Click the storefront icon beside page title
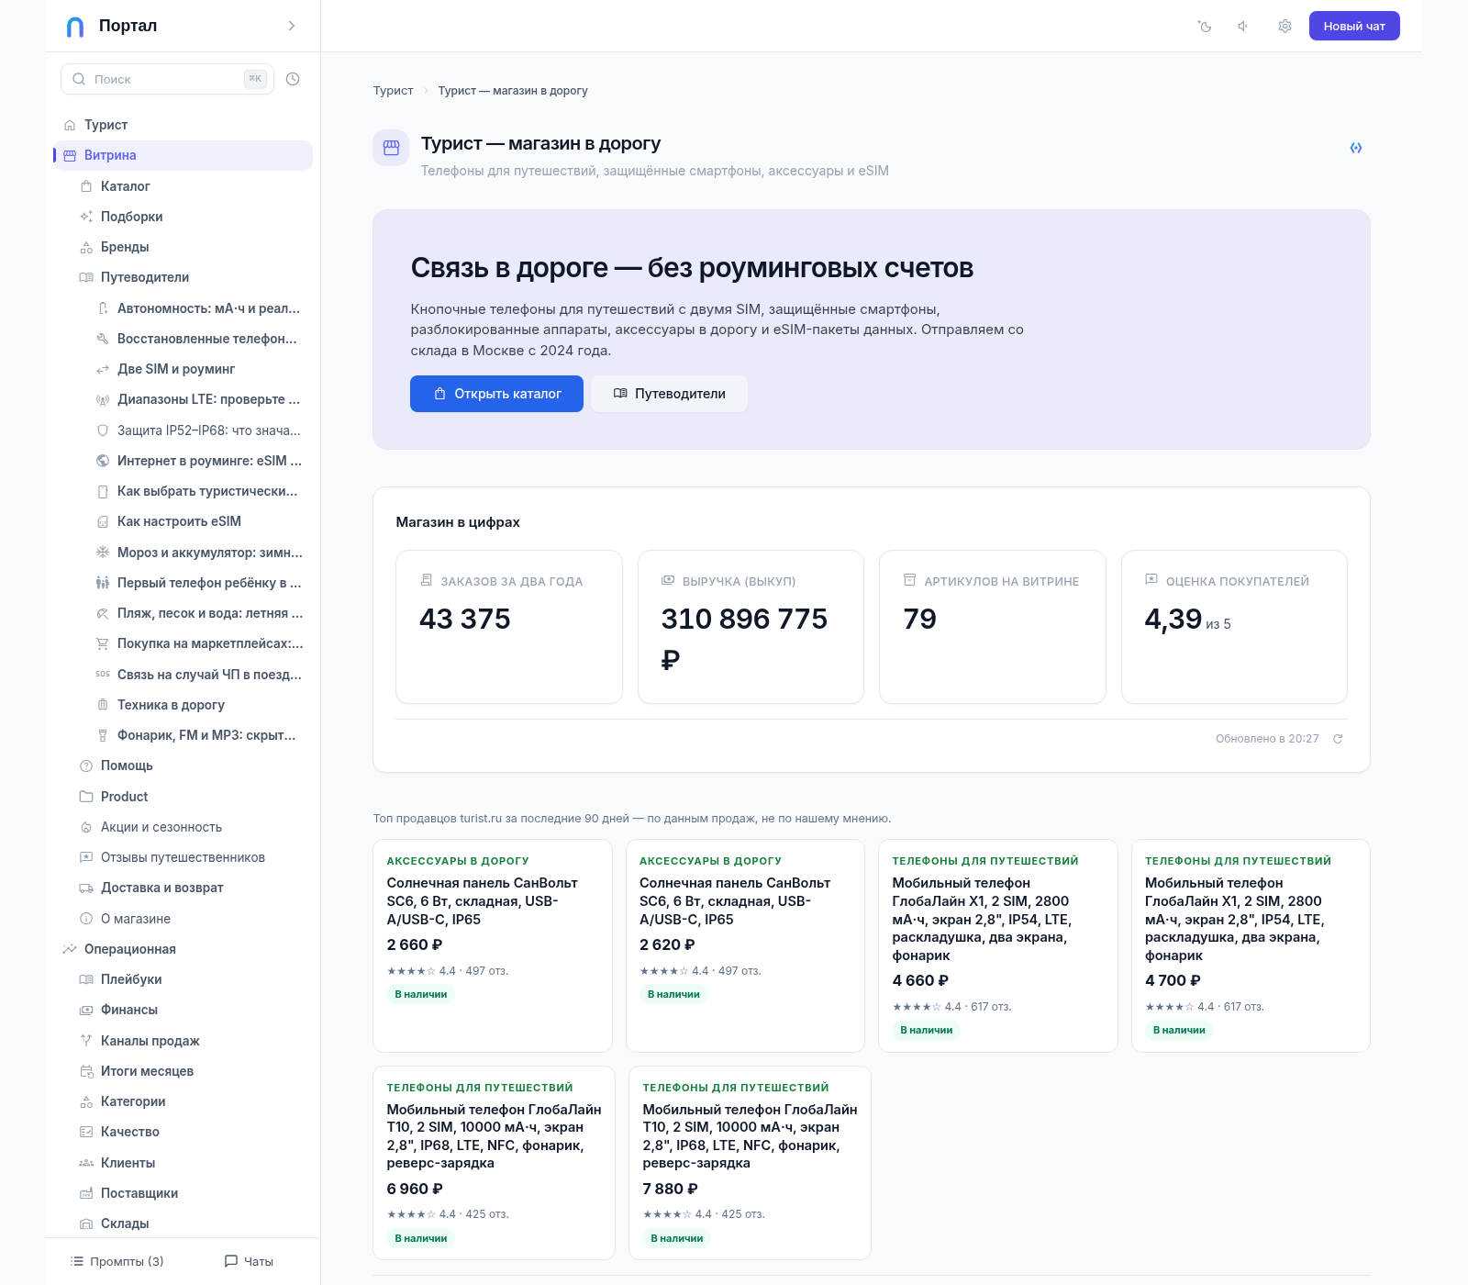The image size is (1468, 1285). coord(391,148)
